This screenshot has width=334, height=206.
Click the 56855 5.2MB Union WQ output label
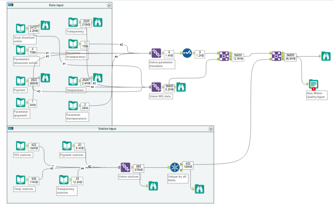[x=169, y=88]
